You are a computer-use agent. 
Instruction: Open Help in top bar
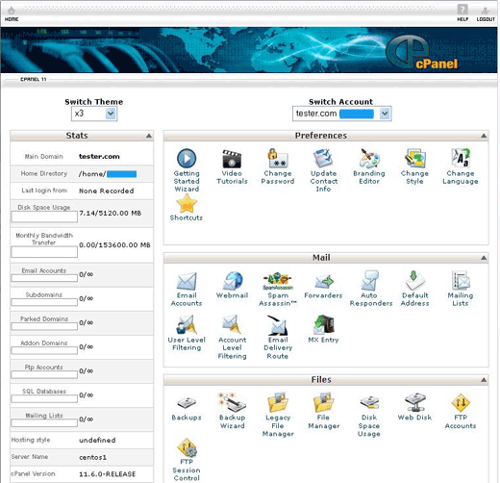point(462,13)
